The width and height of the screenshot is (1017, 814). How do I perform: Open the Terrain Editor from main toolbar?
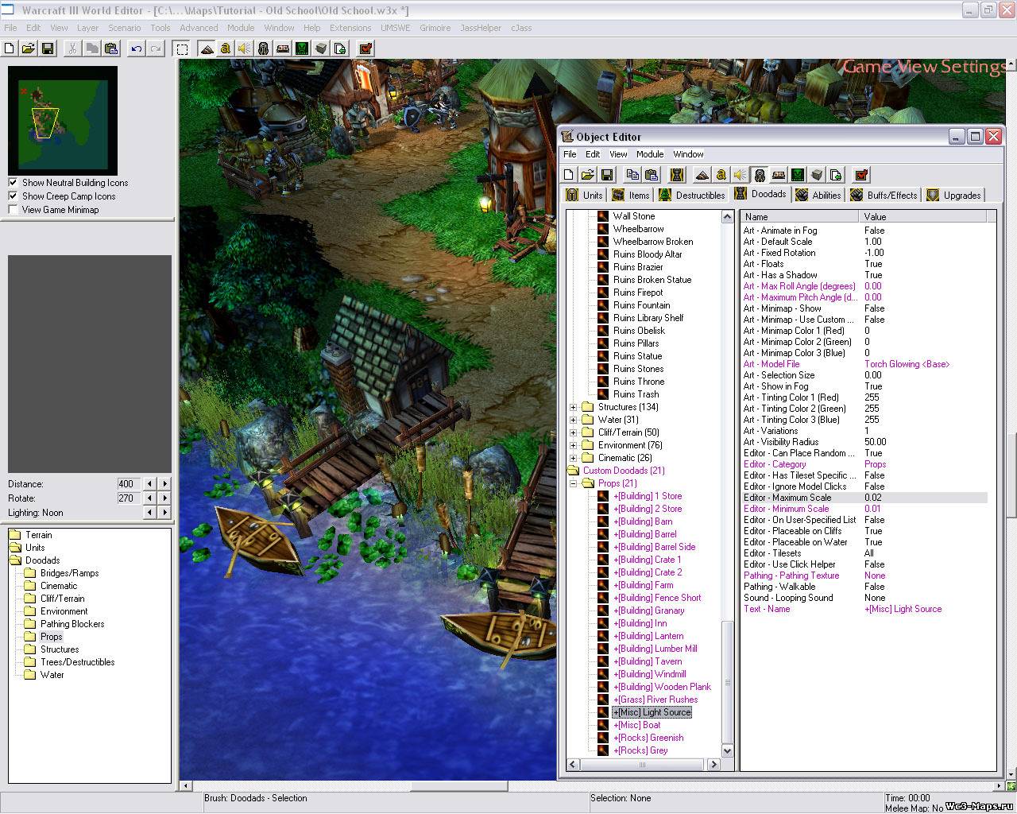point(207,48)
